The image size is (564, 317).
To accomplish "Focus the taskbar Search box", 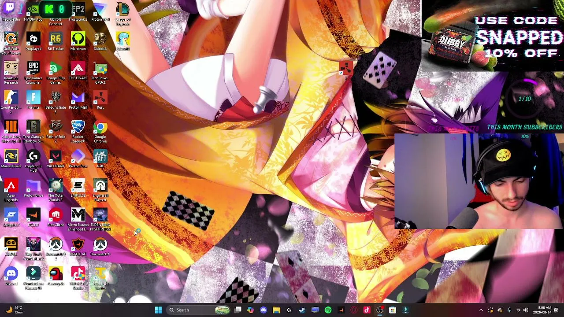I will 199,310.
